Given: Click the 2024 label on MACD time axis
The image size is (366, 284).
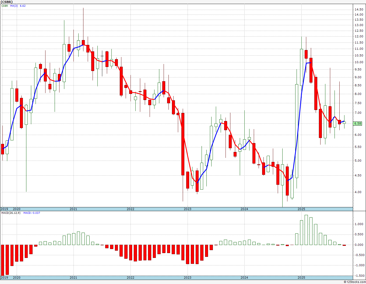Looking at the screenshot, I should click(244, 278).
